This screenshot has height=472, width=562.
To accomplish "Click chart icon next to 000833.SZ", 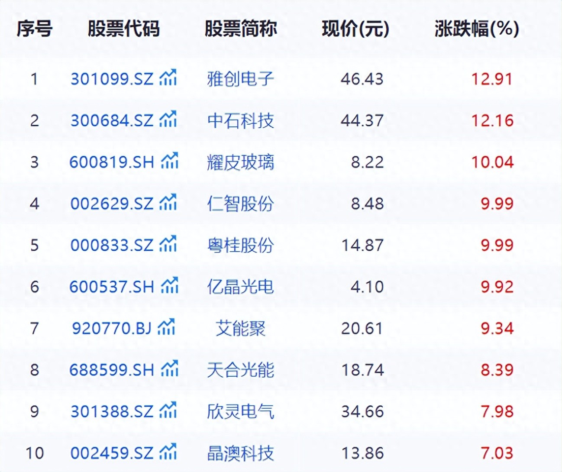I will 168,244.
